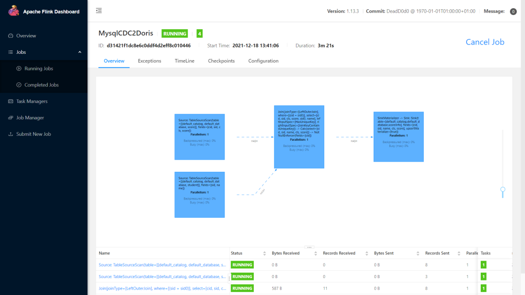Viewport: 525px width, 295px height.
Task: Go to Job Manager page
Action: [30, 117]
